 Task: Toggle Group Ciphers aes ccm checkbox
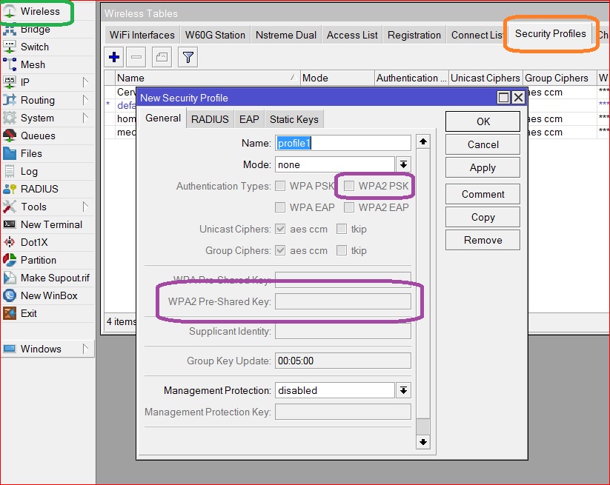280,250
